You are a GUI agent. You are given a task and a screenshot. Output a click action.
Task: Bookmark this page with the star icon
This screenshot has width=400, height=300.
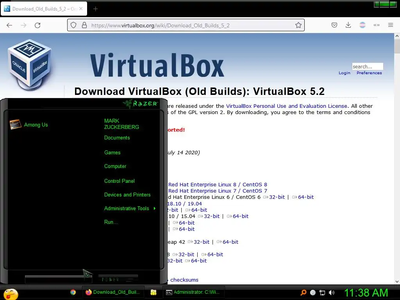pos(298,25)
